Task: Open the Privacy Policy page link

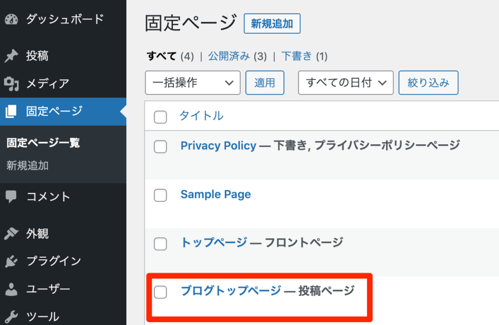Action: pos(218,146)
